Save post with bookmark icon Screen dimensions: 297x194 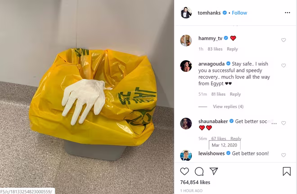[x=287, y=171]
